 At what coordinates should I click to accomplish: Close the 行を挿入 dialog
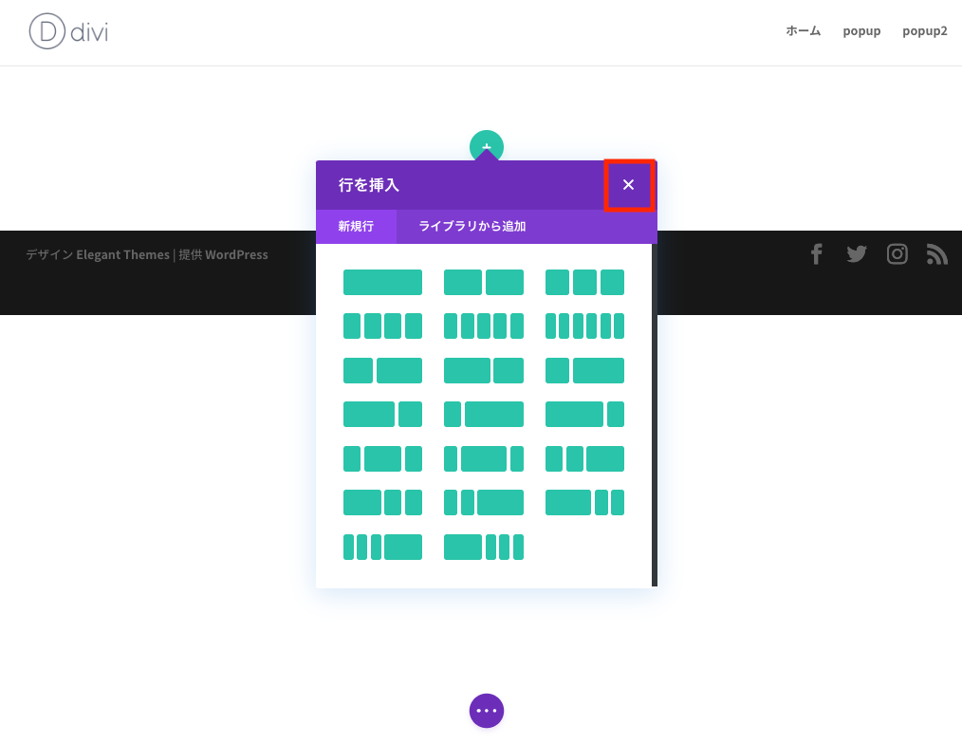[629, 185]
